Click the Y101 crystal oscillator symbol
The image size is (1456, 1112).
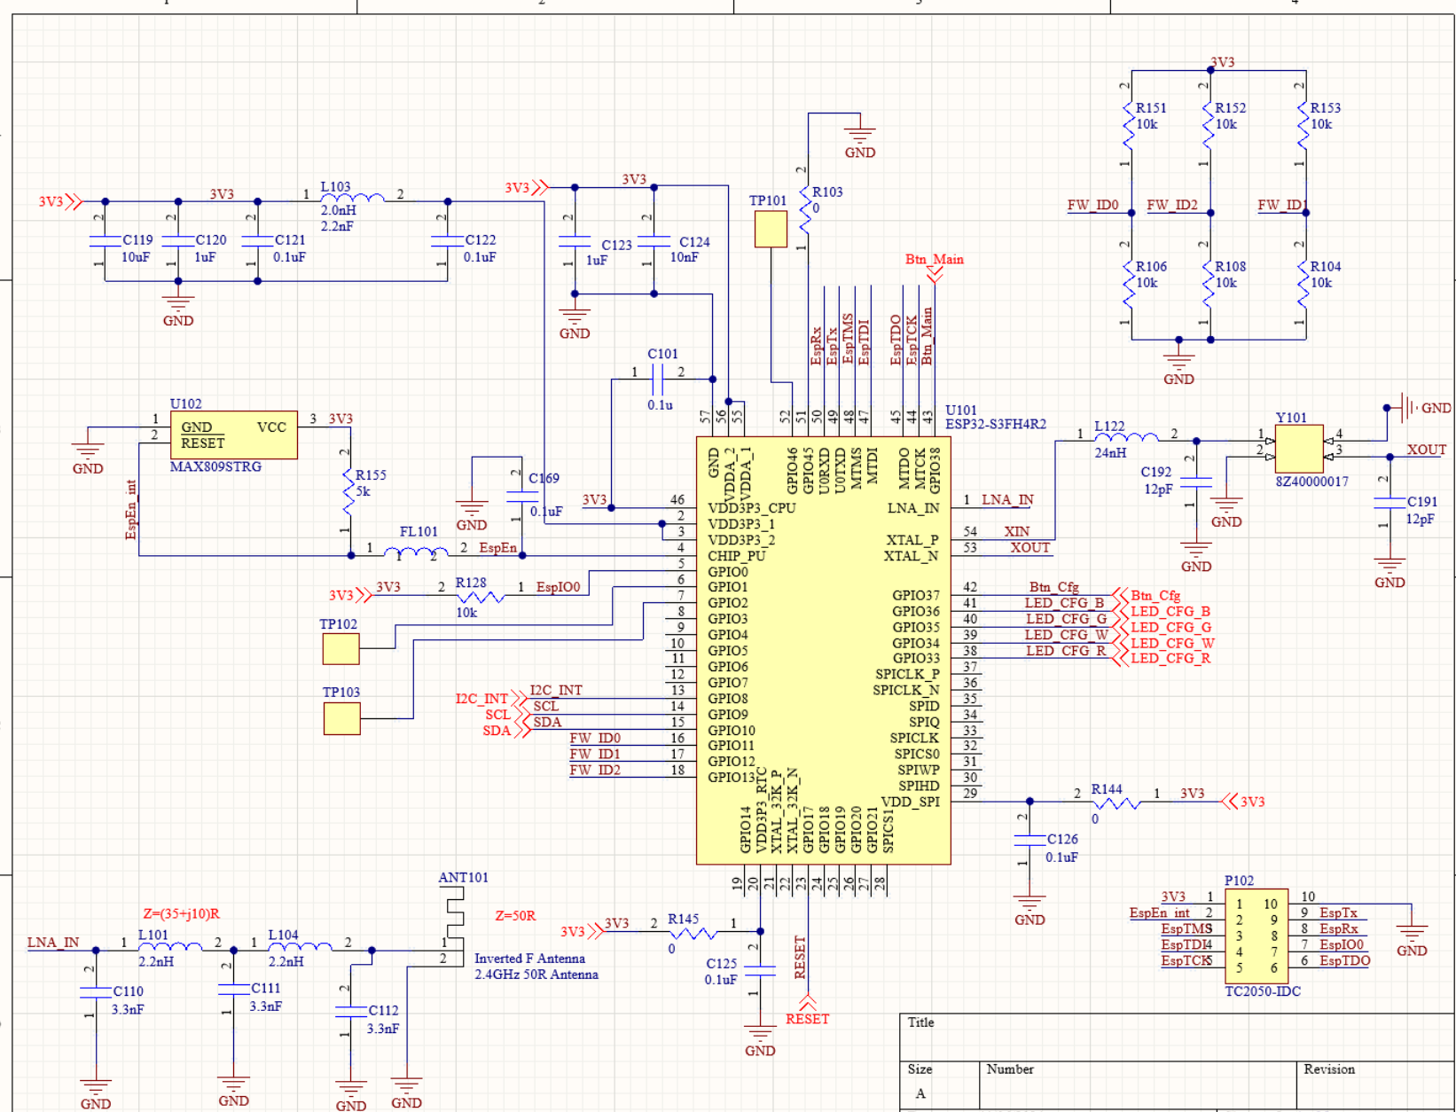coord(1299,449)
